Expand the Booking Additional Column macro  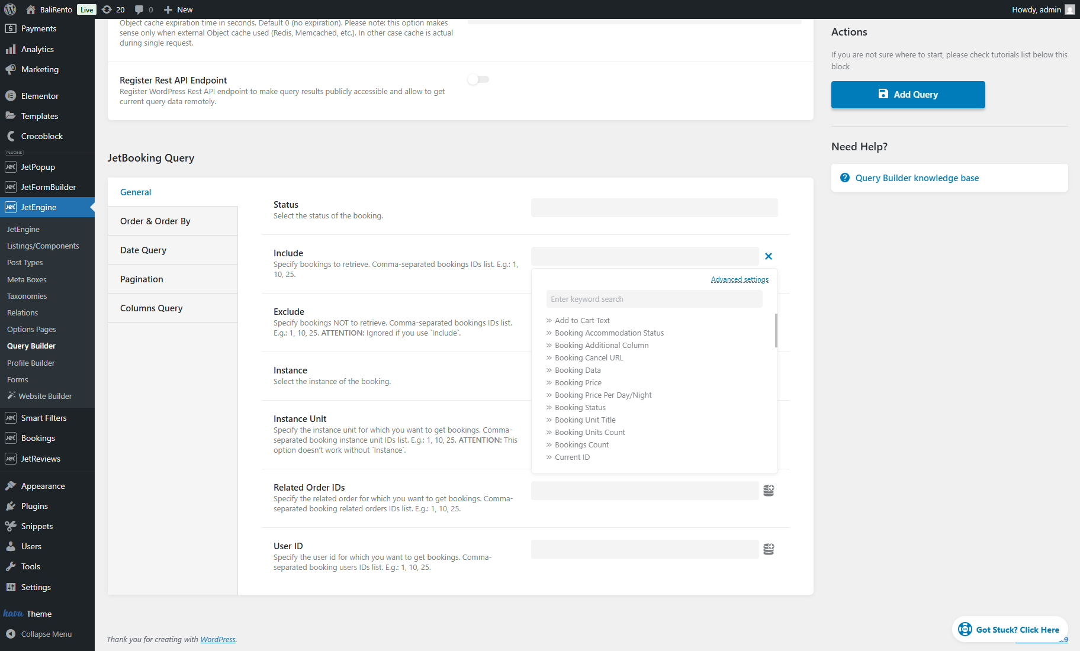pyautogui.click(x=597, y=345)
